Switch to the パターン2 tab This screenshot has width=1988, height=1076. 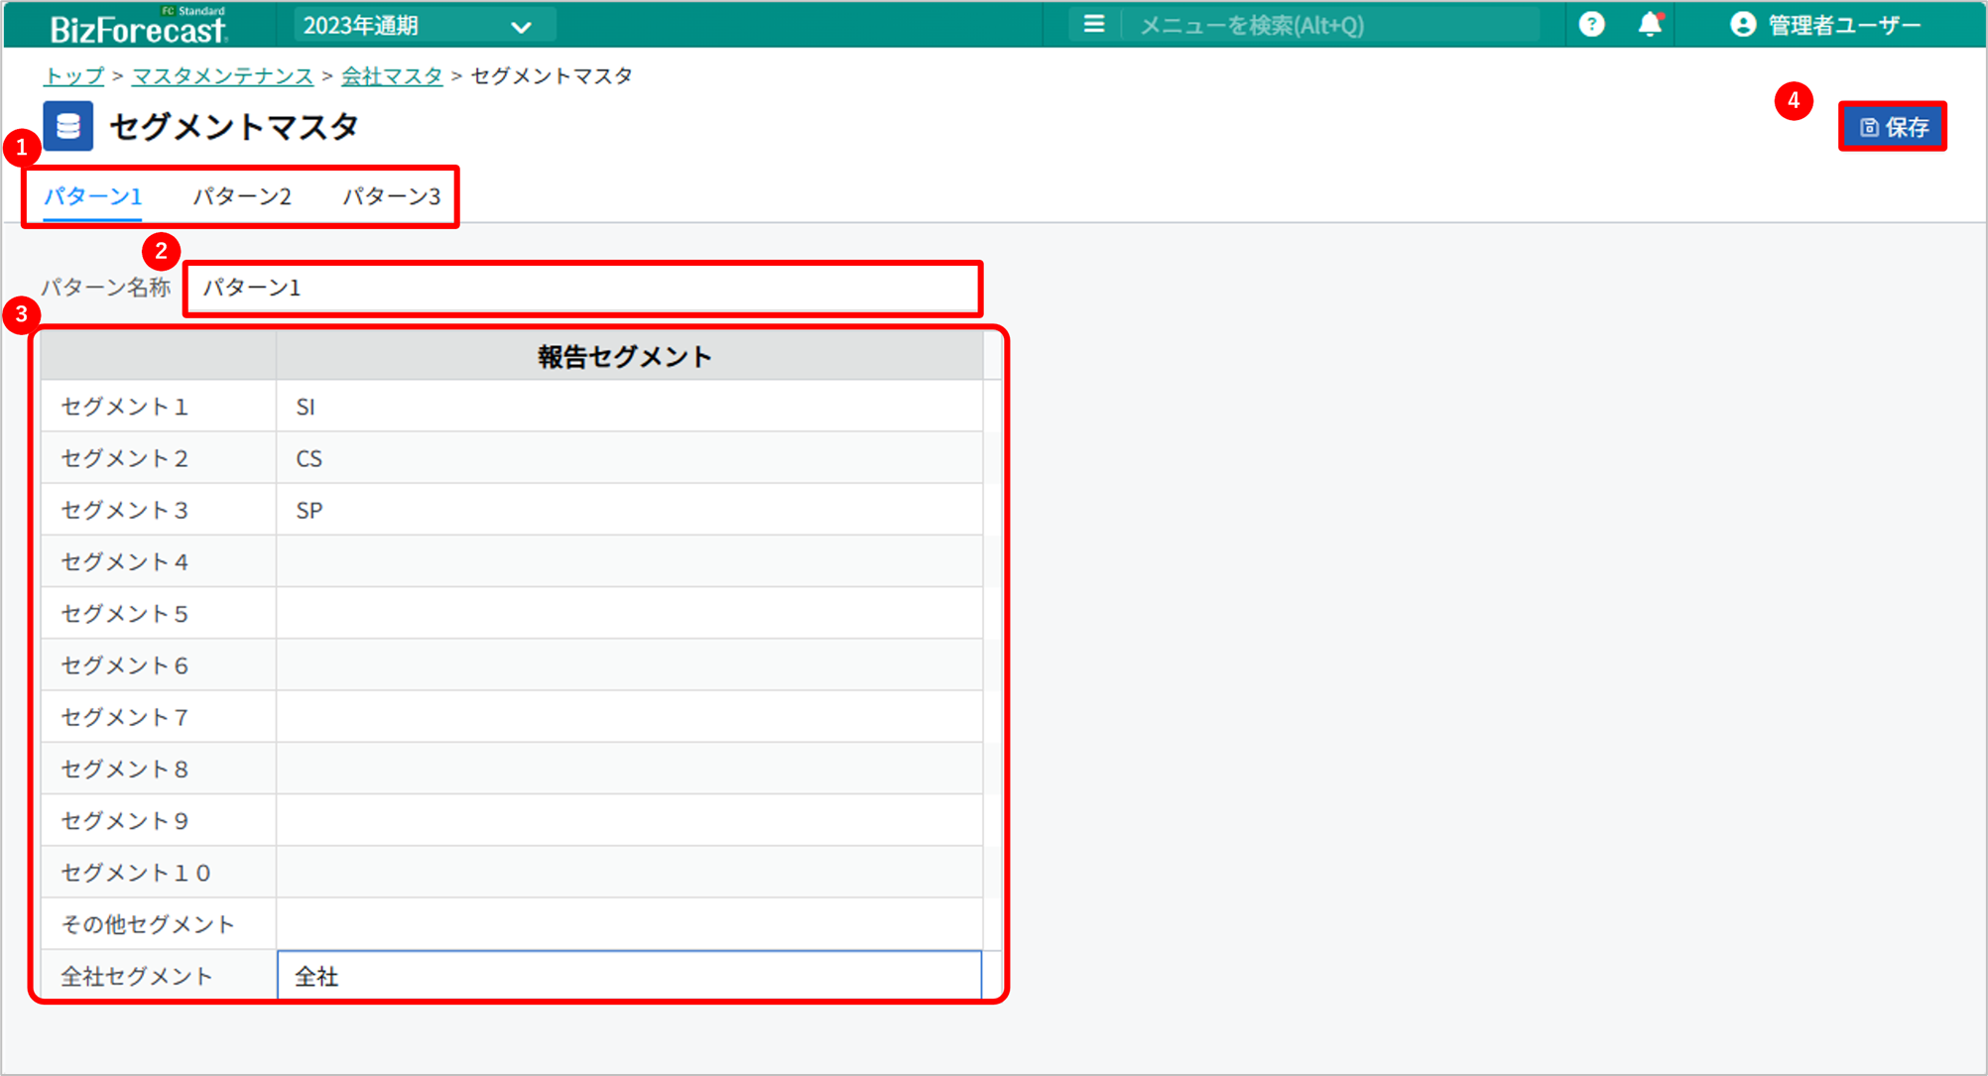(242, 196)
